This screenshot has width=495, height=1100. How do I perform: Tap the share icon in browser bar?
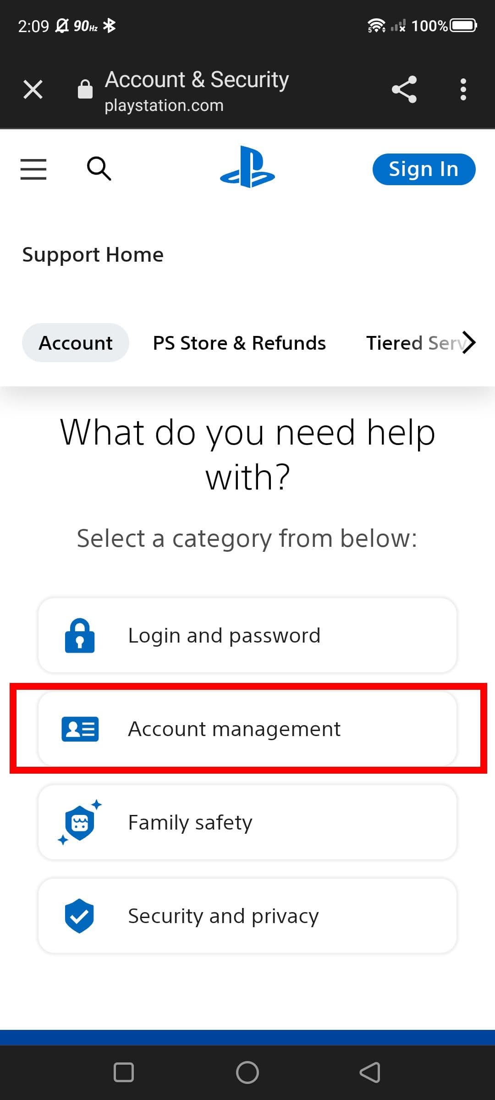tap(404, 89)
